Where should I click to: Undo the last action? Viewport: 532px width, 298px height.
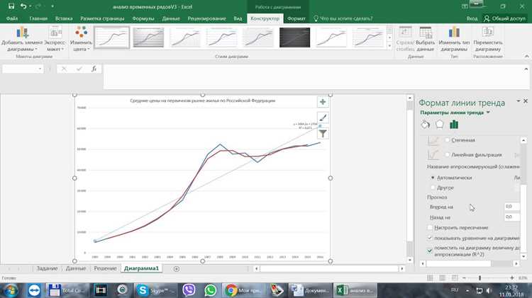coord(23,6)
